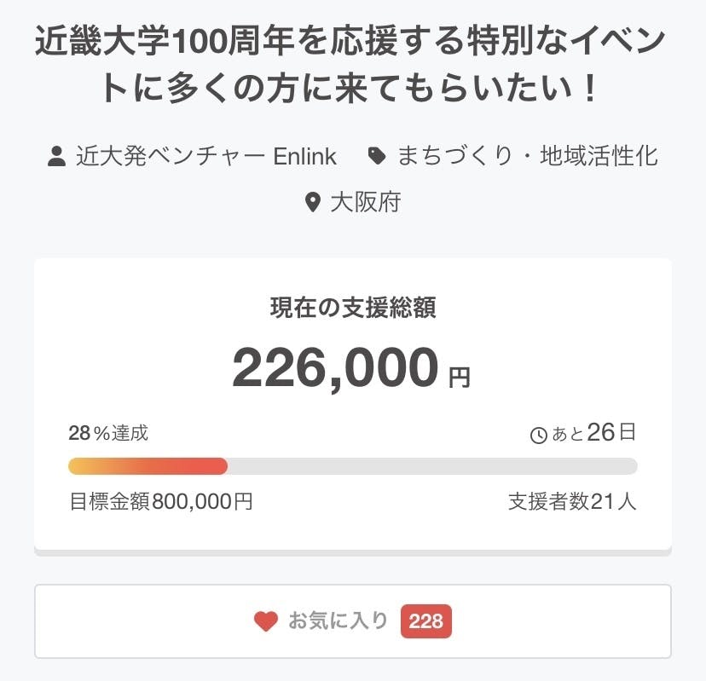Click the 226,000 total support amount
Image resolution: width=706 pixels, height=681 pixels.
point(335,367)
